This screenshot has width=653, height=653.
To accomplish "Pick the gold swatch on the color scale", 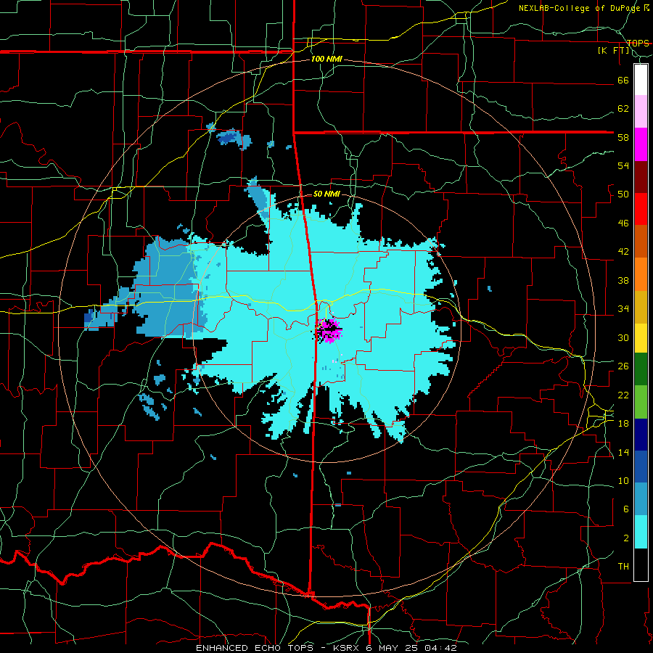I will tap(641, 307).
